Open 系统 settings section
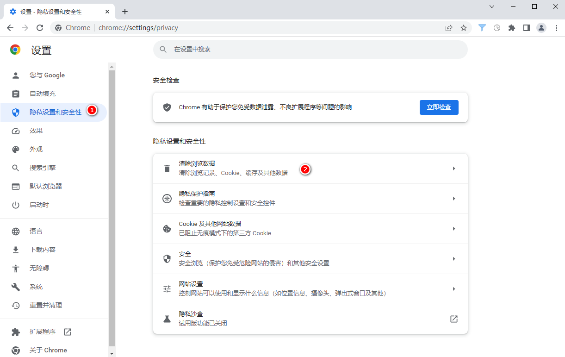The width and height of the screenshot is (565, 357). pos(54,287)
